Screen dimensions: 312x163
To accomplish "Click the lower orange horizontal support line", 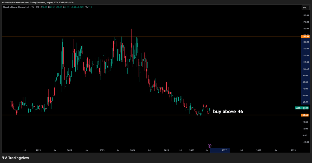I will pyautogui.click(x=151, y=115).
